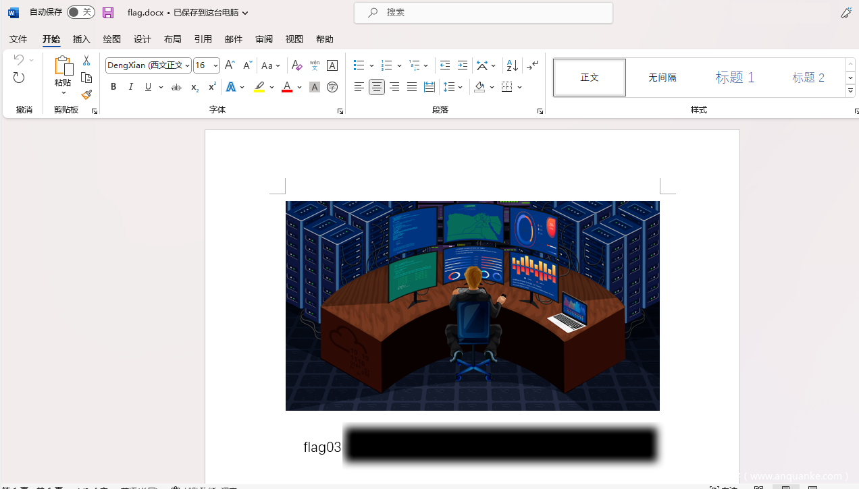This screenshot has height=489, width=859.
Task: Switch to the 绘图 tab
Action: click(112, 39)
